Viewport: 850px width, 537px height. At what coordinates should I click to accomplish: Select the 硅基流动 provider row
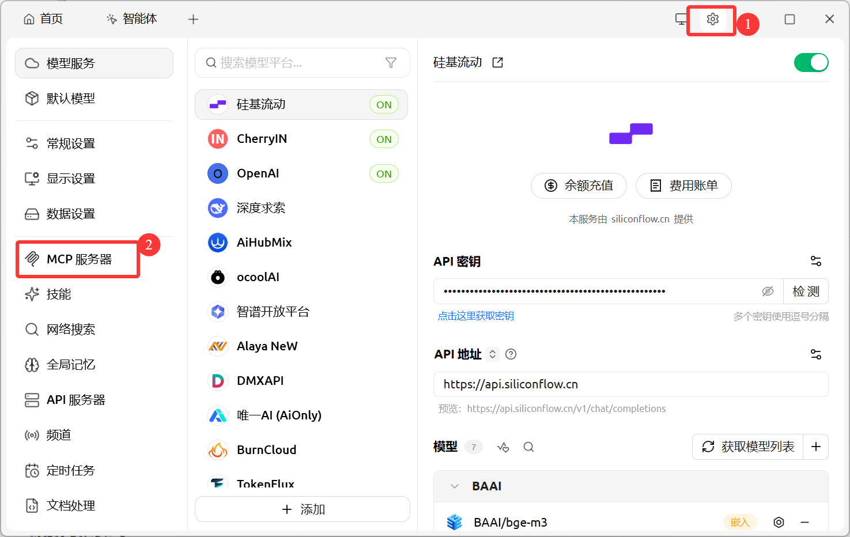(301, 104)
